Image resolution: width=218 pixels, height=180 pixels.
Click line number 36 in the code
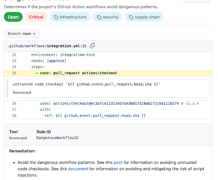pyautogui.click(x=14, y=103)
